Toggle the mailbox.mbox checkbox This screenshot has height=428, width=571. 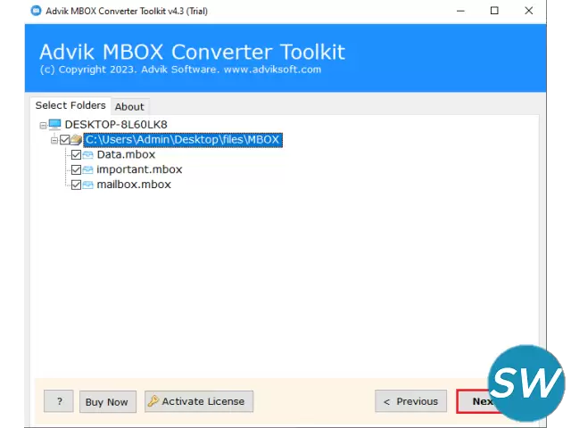coord(76,185)
